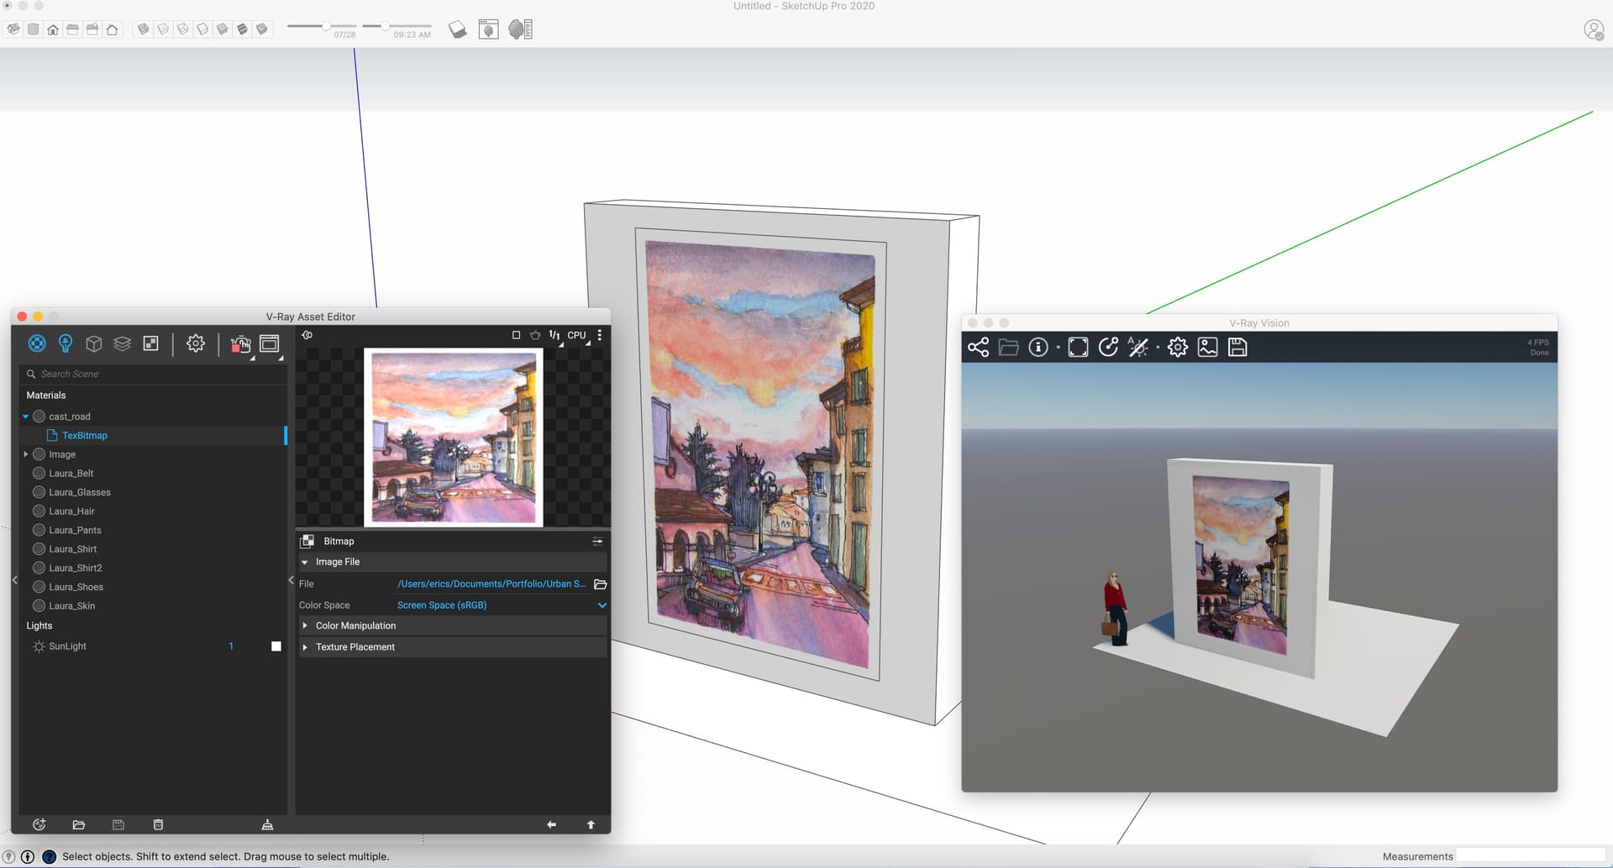Click the share icon in V-Ray Vision
Viewport: 1613px width, 868px height.
click(x=978, y=348)
